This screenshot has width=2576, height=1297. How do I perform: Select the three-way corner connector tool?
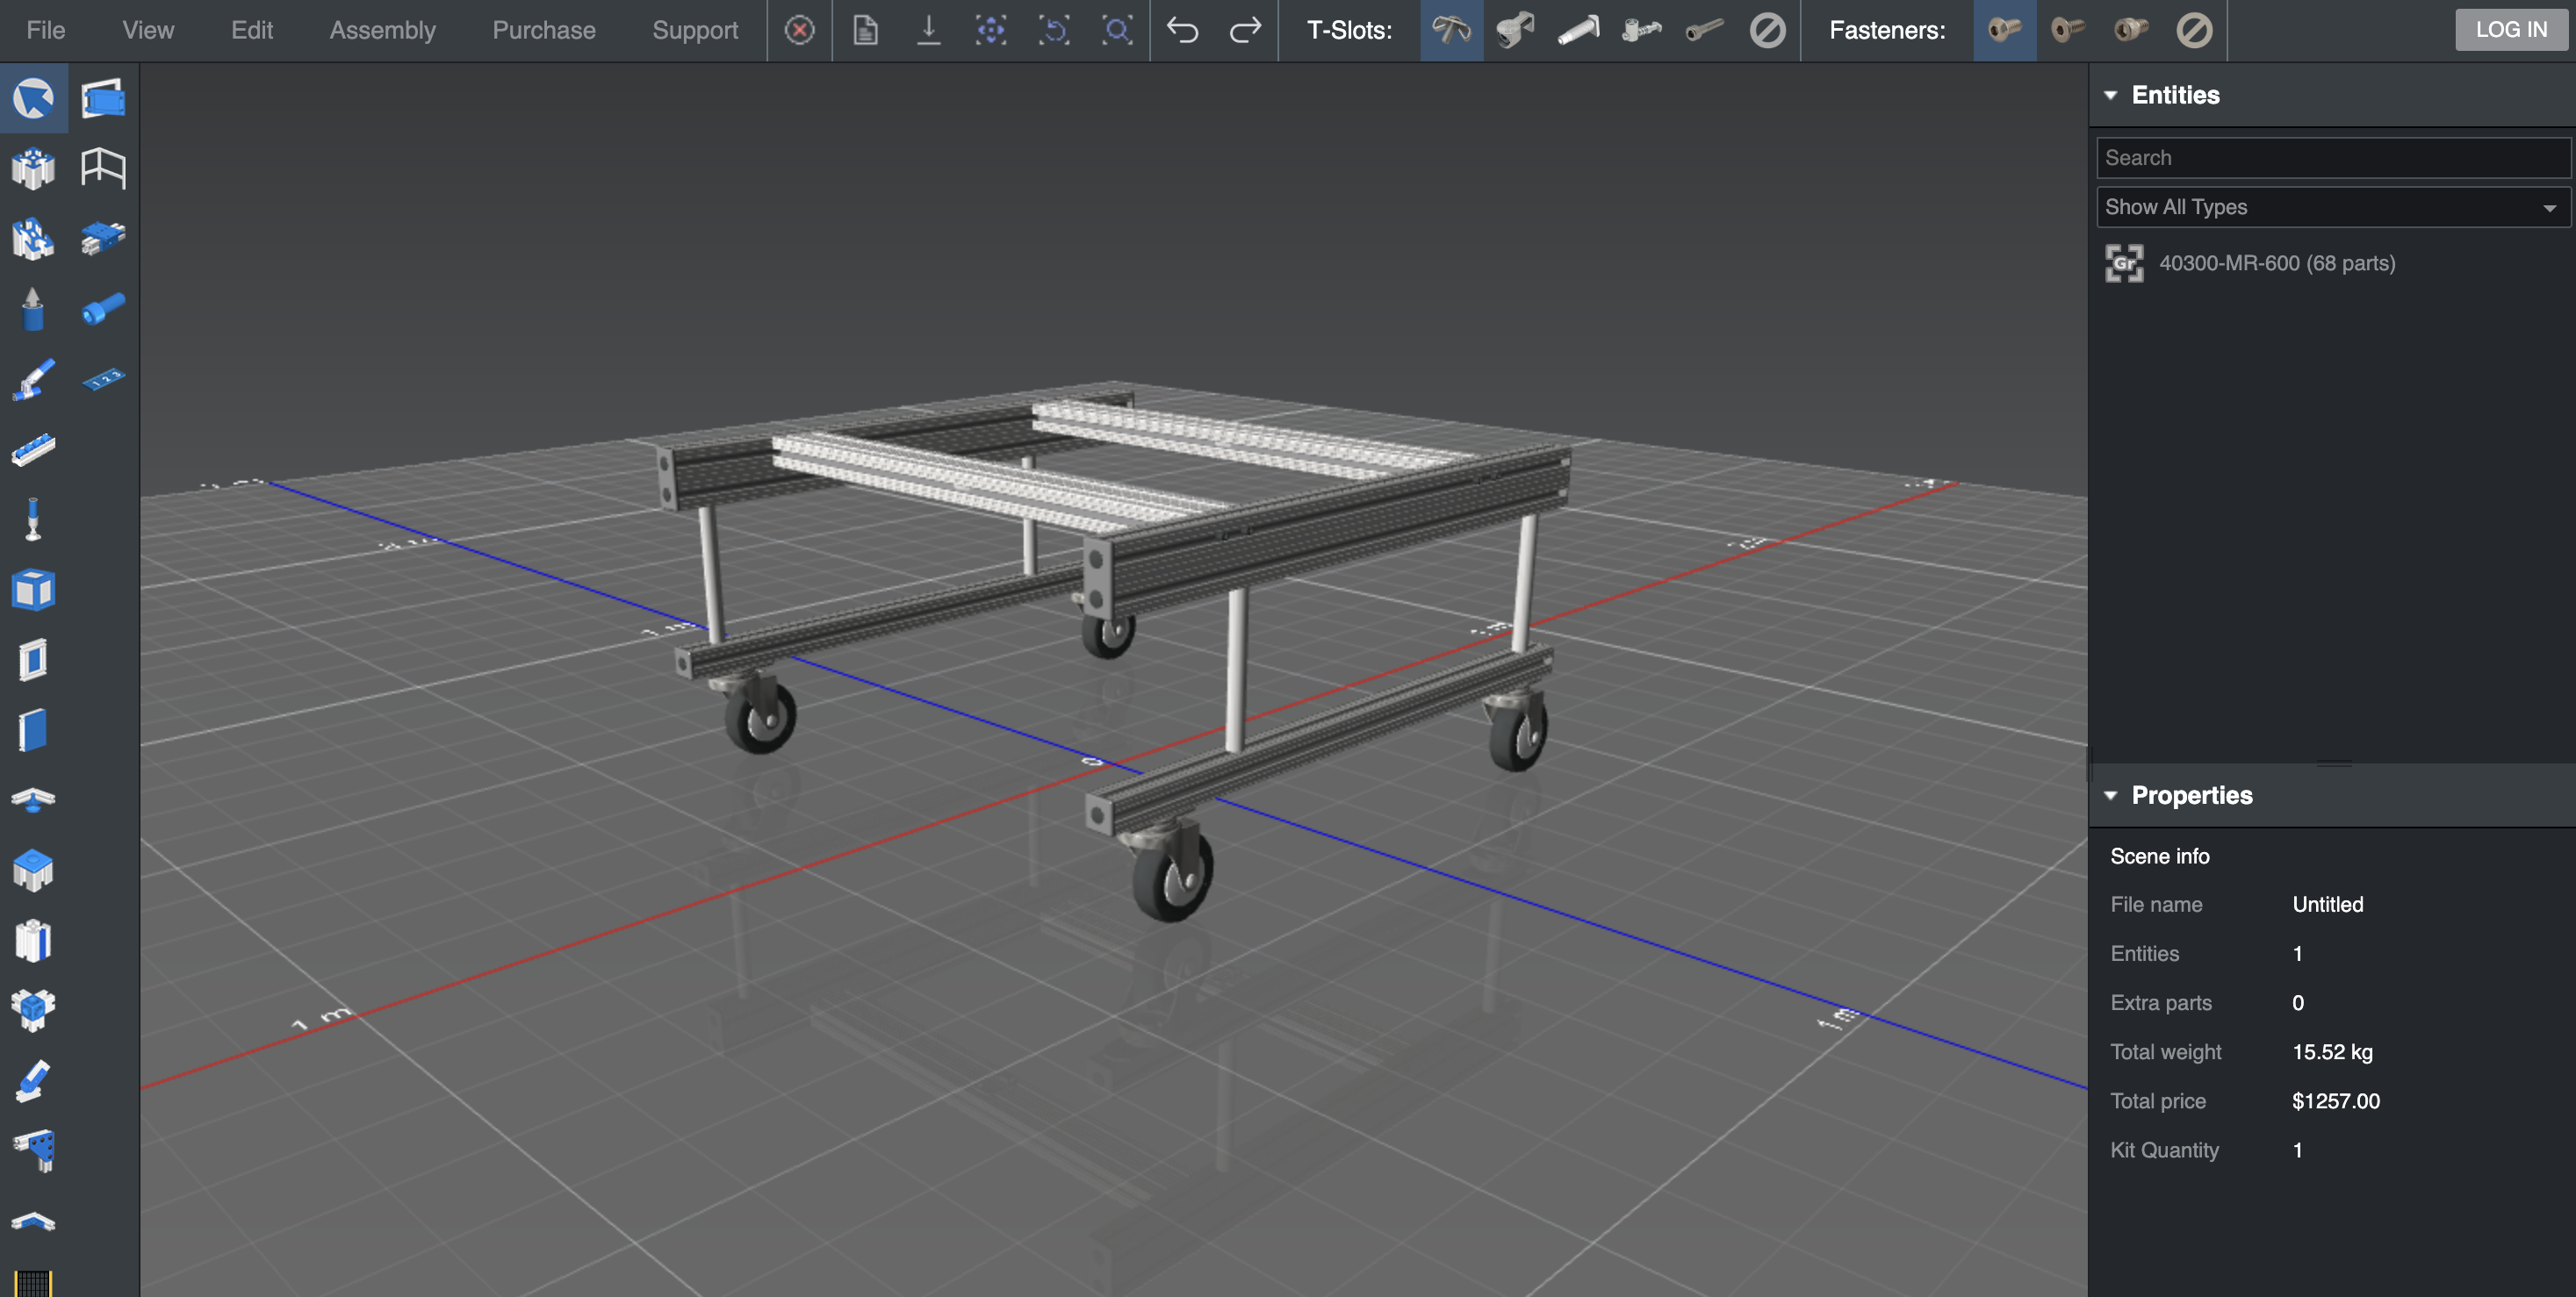(x=34, y=1010)
